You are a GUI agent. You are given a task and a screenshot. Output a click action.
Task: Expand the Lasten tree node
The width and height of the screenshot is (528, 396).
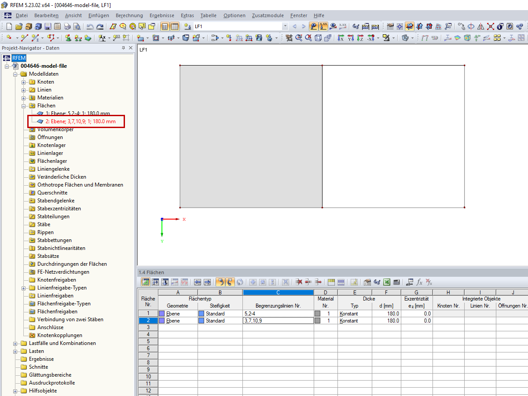point(15,351)
